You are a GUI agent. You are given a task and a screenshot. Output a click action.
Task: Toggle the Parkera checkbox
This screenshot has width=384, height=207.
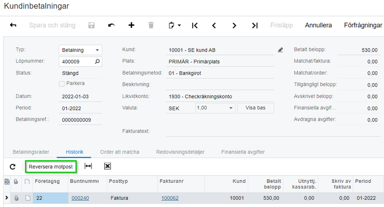pos(62,84)
